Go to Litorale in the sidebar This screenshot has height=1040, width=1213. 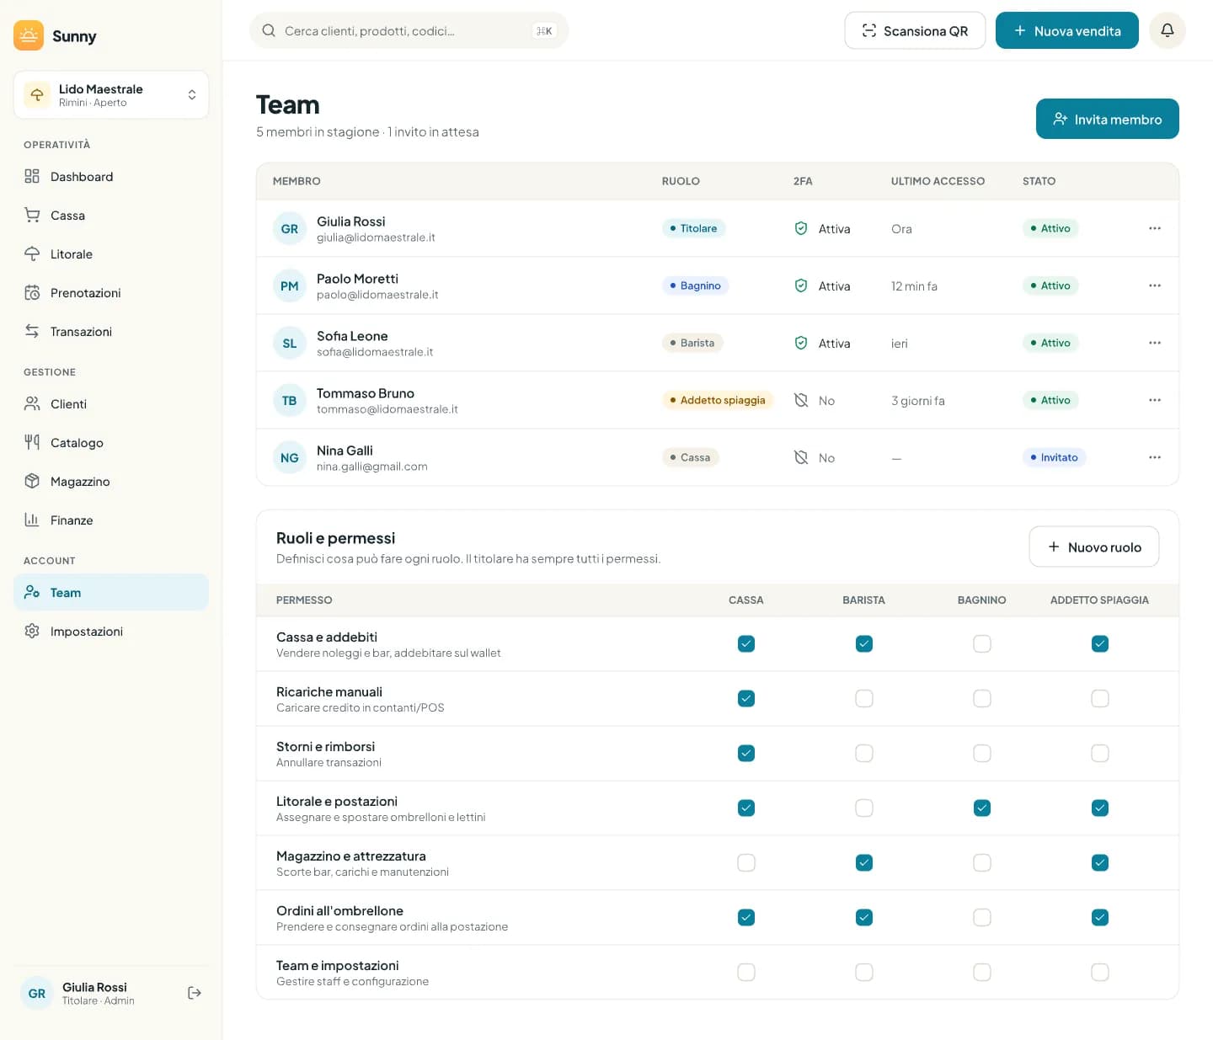click(x=111, y=254)
